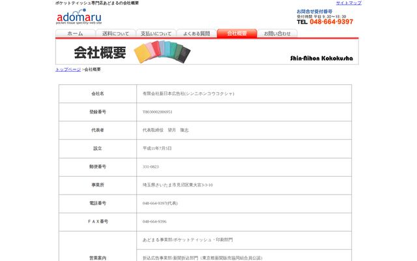Viewport: 417px width, 261px height.
Task: Open the ホーム tab
Action: click(x=76, y=33)
